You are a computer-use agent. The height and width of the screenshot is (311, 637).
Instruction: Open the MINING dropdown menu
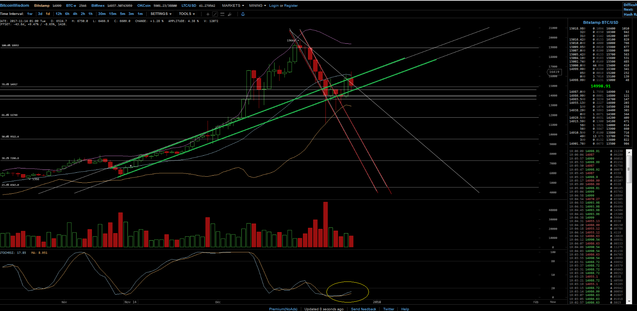click(257, 6)
